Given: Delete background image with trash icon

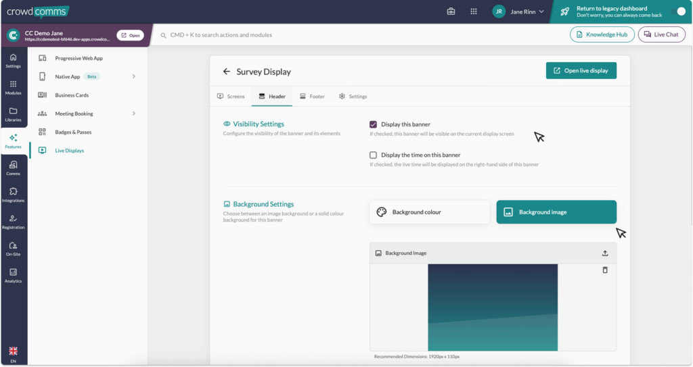Looking at the screenshot, I should 605,270.
